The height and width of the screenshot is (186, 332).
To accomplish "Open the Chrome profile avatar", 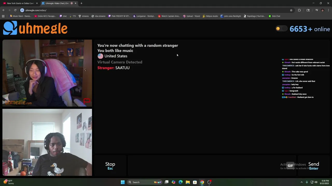I will tap(322, 10).
